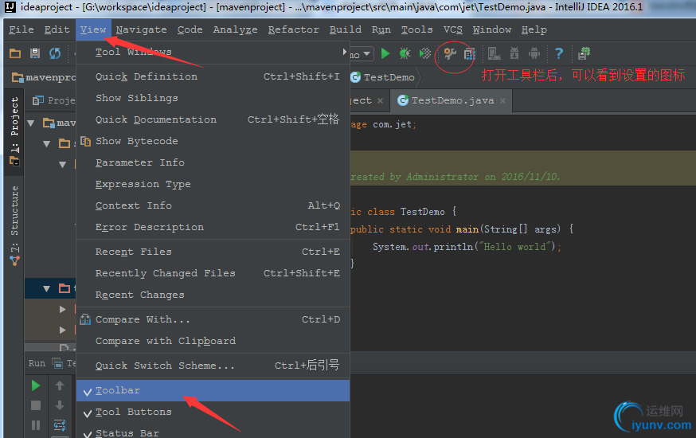Click the TestDemo class breadcrumb
Screen dimensions: 696x438
(383, 77)
